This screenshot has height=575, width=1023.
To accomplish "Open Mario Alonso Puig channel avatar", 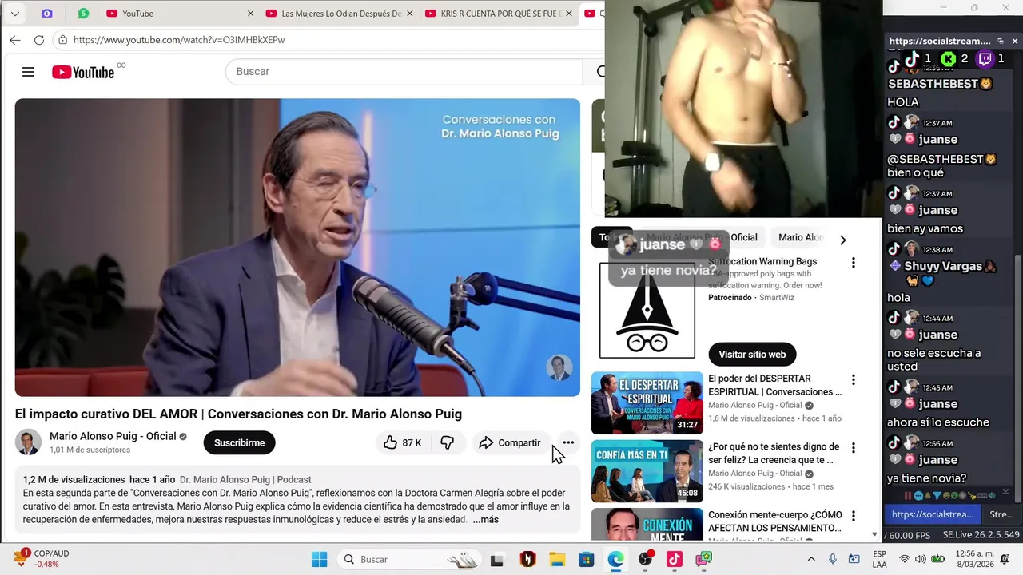I will [28, 442].
